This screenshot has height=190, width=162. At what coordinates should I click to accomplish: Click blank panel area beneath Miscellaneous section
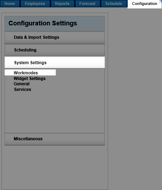tap(55, 167)
